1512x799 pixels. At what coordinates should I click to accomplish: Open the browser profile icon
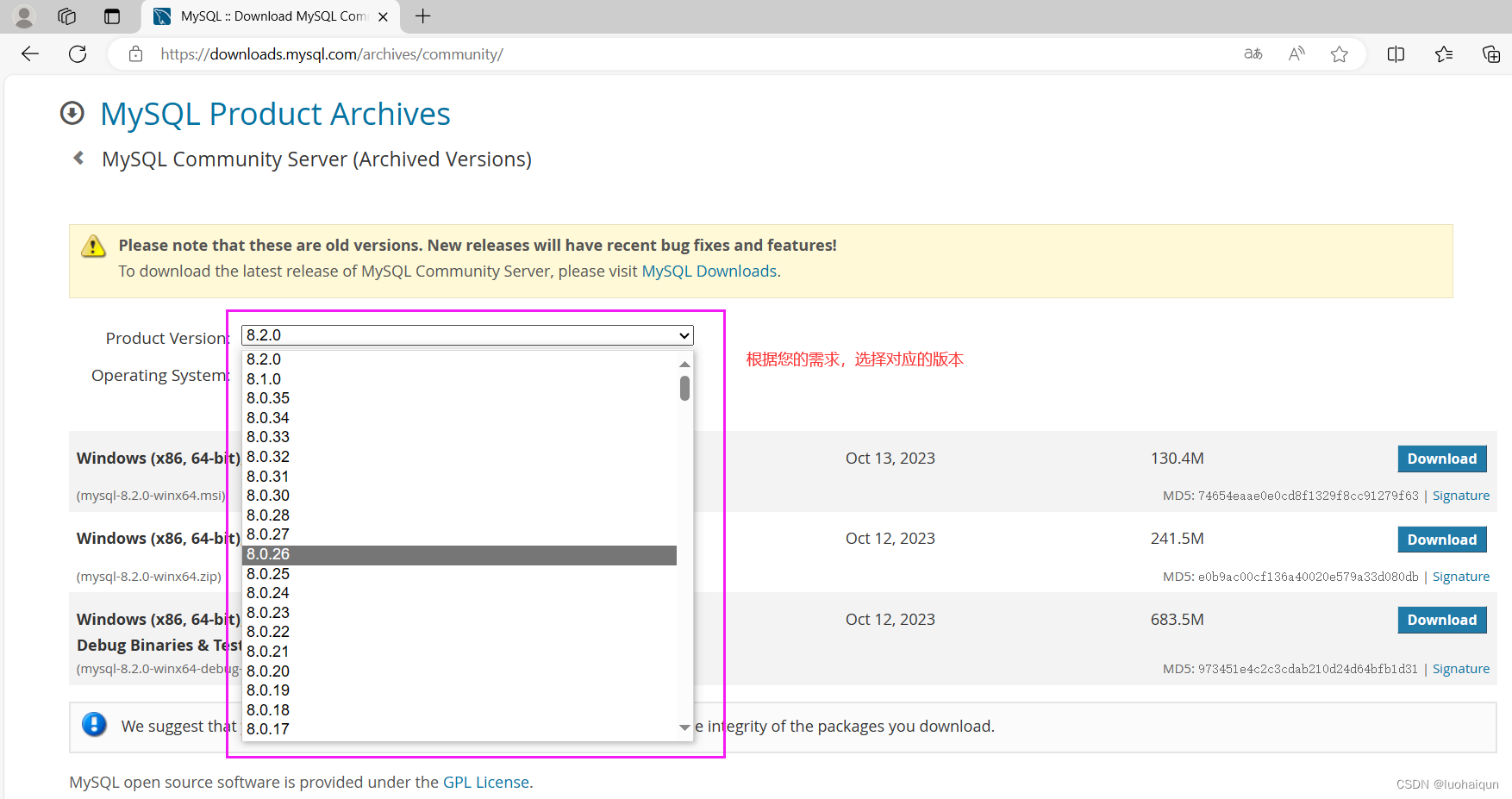(24, 16)
